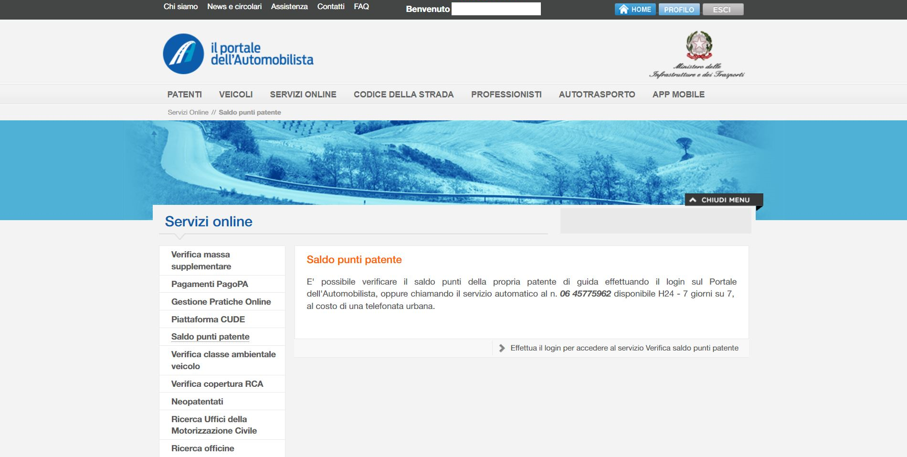Collapse menu with CHIUDI MENU button

tap(724, 200)
